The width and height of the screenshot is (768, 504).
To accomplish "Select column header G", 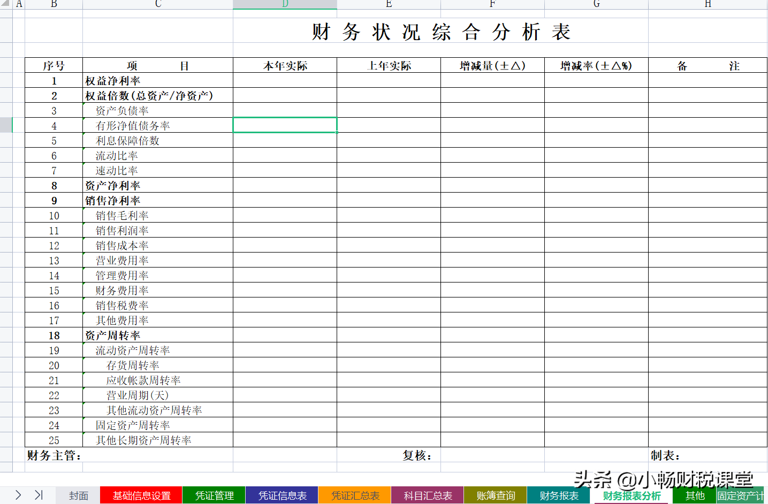I will [596, 4].
